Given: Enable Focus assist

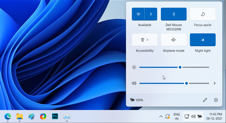Looking at the screenshot, I should click(x=202, y=14).
